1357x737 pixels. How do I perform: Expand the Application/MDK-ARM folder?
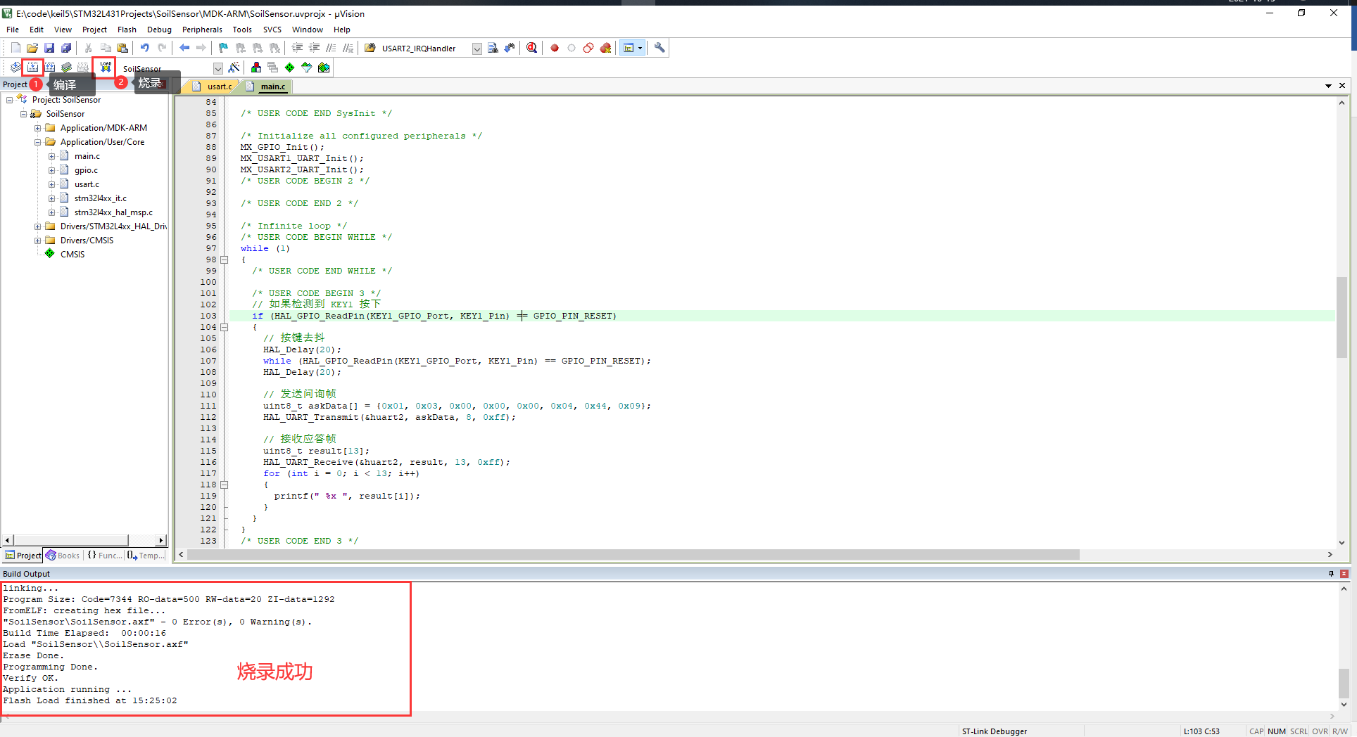pos(38,128)
